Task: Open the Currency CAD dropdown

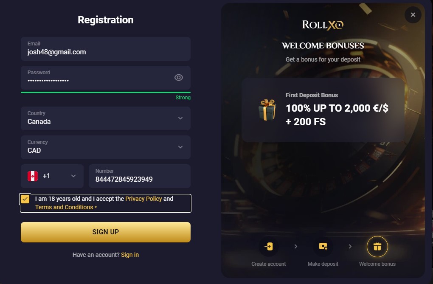Action: [x=180, y=147]
